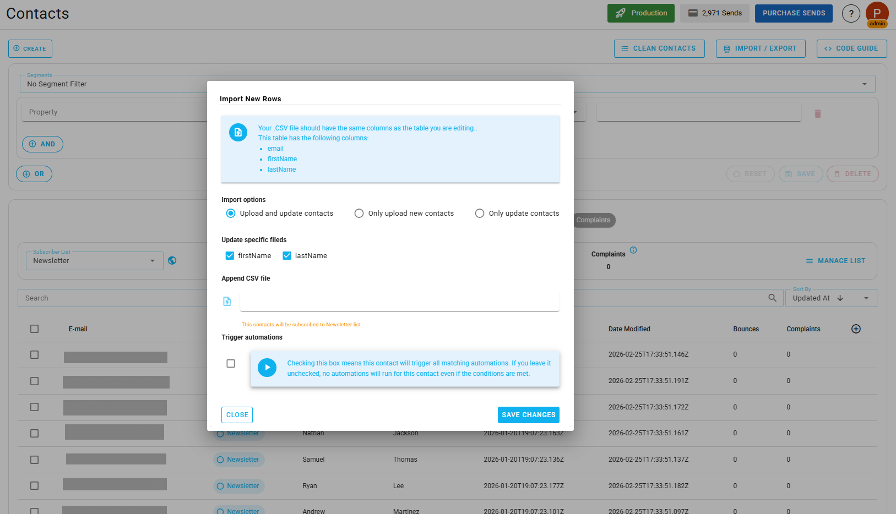
Task: Open the Import / Export menu
Action: 761,48
